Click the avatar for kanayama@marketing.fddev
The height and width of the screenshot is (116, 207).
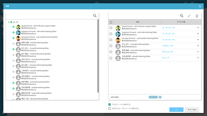pos(18,66)
